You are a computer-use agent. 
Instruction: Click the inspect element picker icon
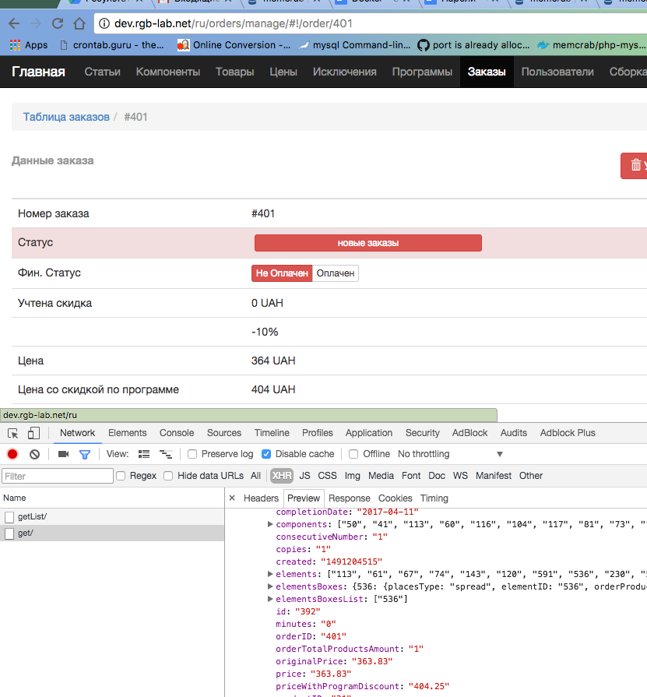pyautogui.click(x=13, y=434)
